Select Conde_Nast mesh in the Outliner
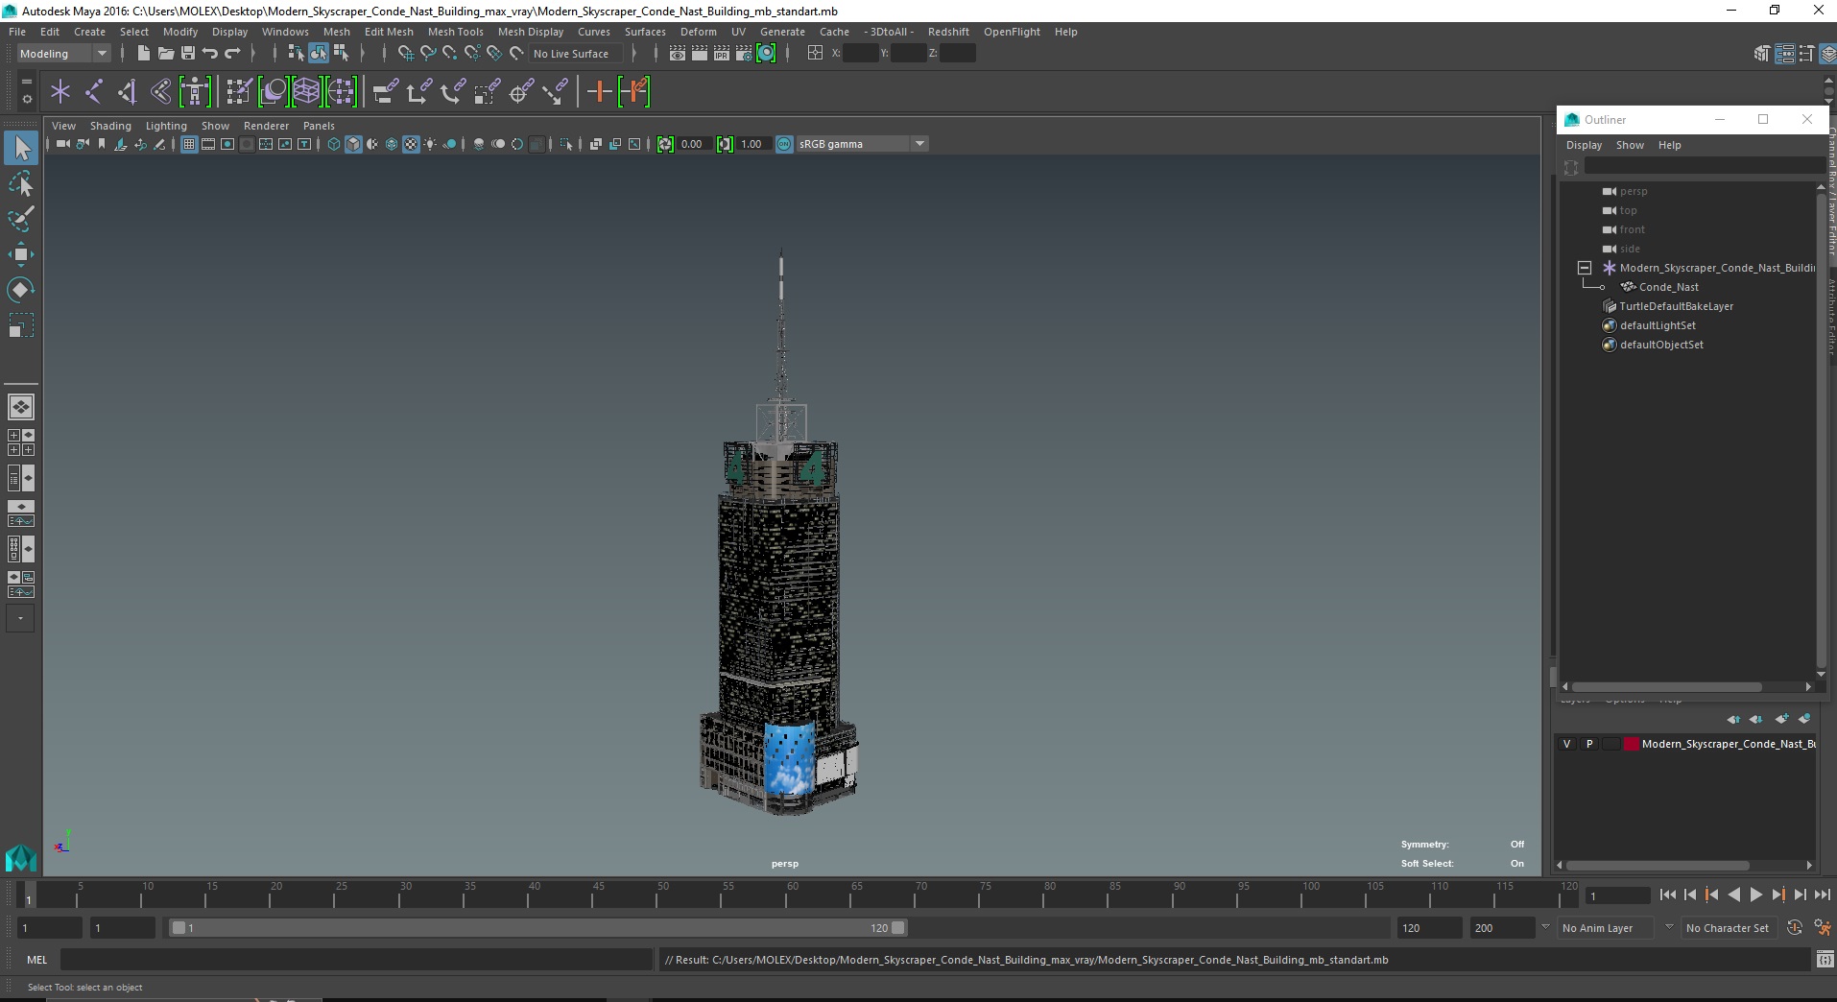Screen dimensions: 1837x1002 pos(1668,287)
